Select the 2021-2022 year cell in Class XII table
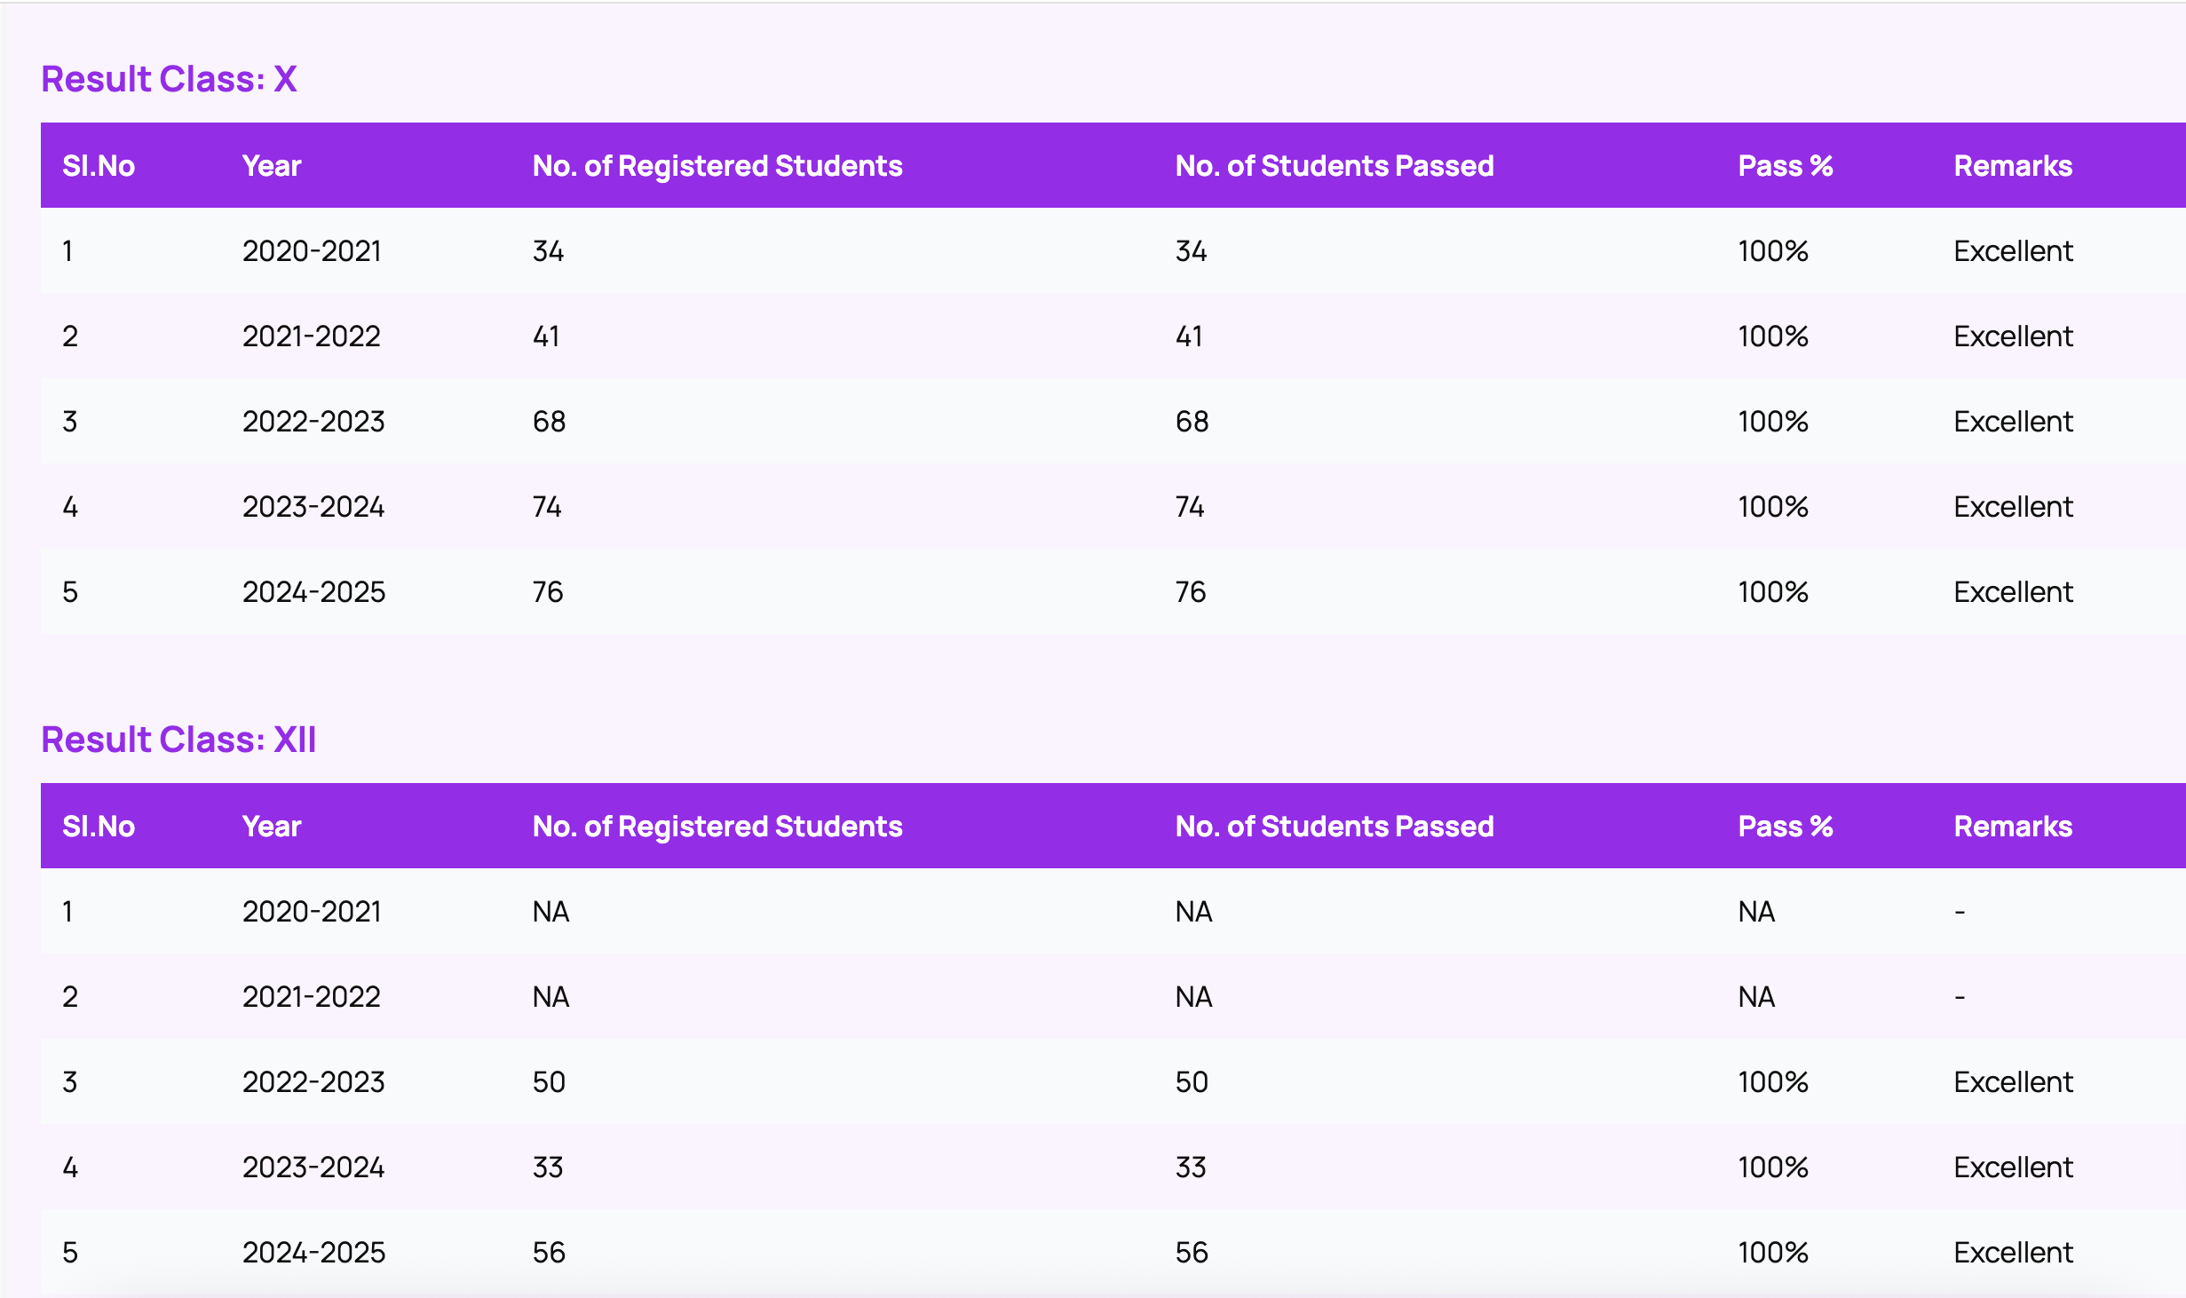The width and height of the screenshot is (2186, 1298). tap(312, 997)
